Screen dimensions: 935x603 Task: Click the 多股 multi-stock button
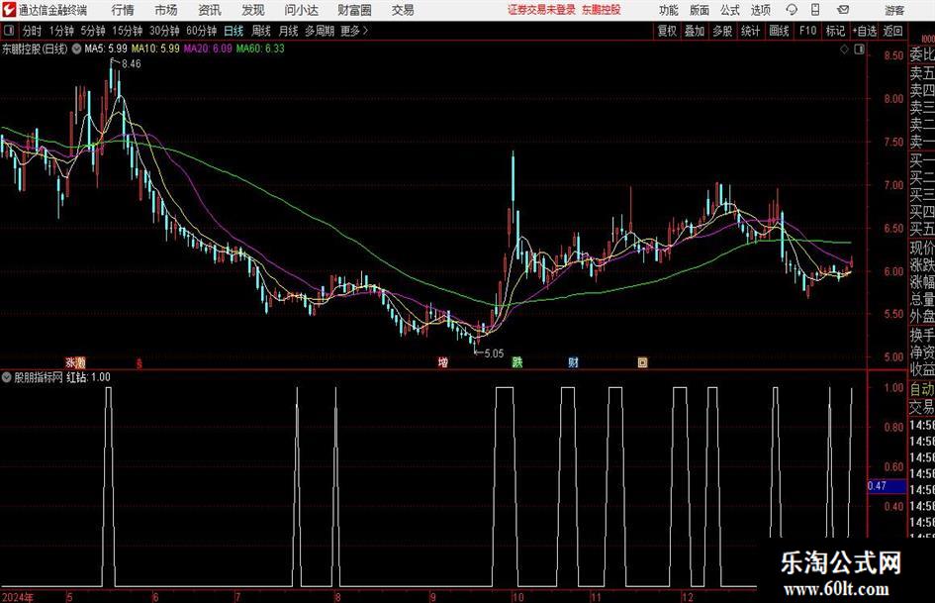[x=722, y=31]
